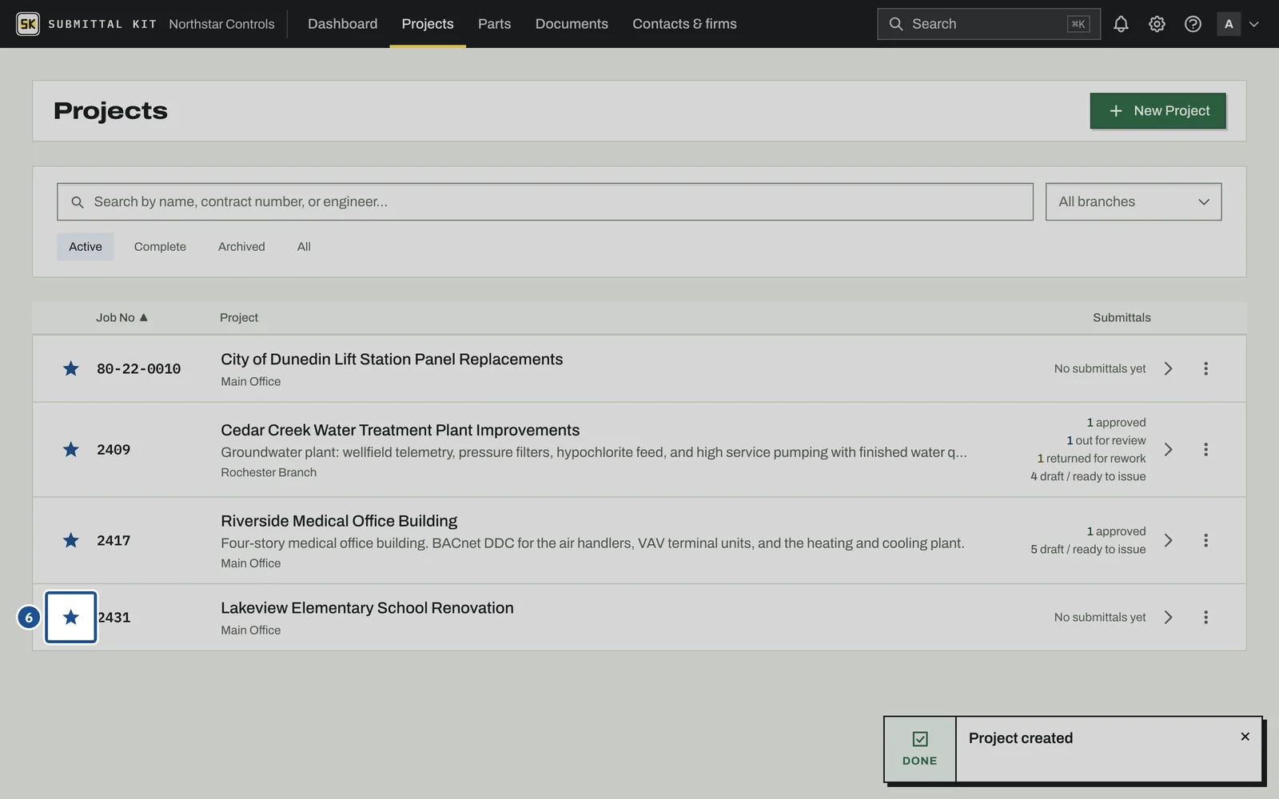Click the Northstar Controls company name
1279x799 pixels.
(x=221, y=24)
